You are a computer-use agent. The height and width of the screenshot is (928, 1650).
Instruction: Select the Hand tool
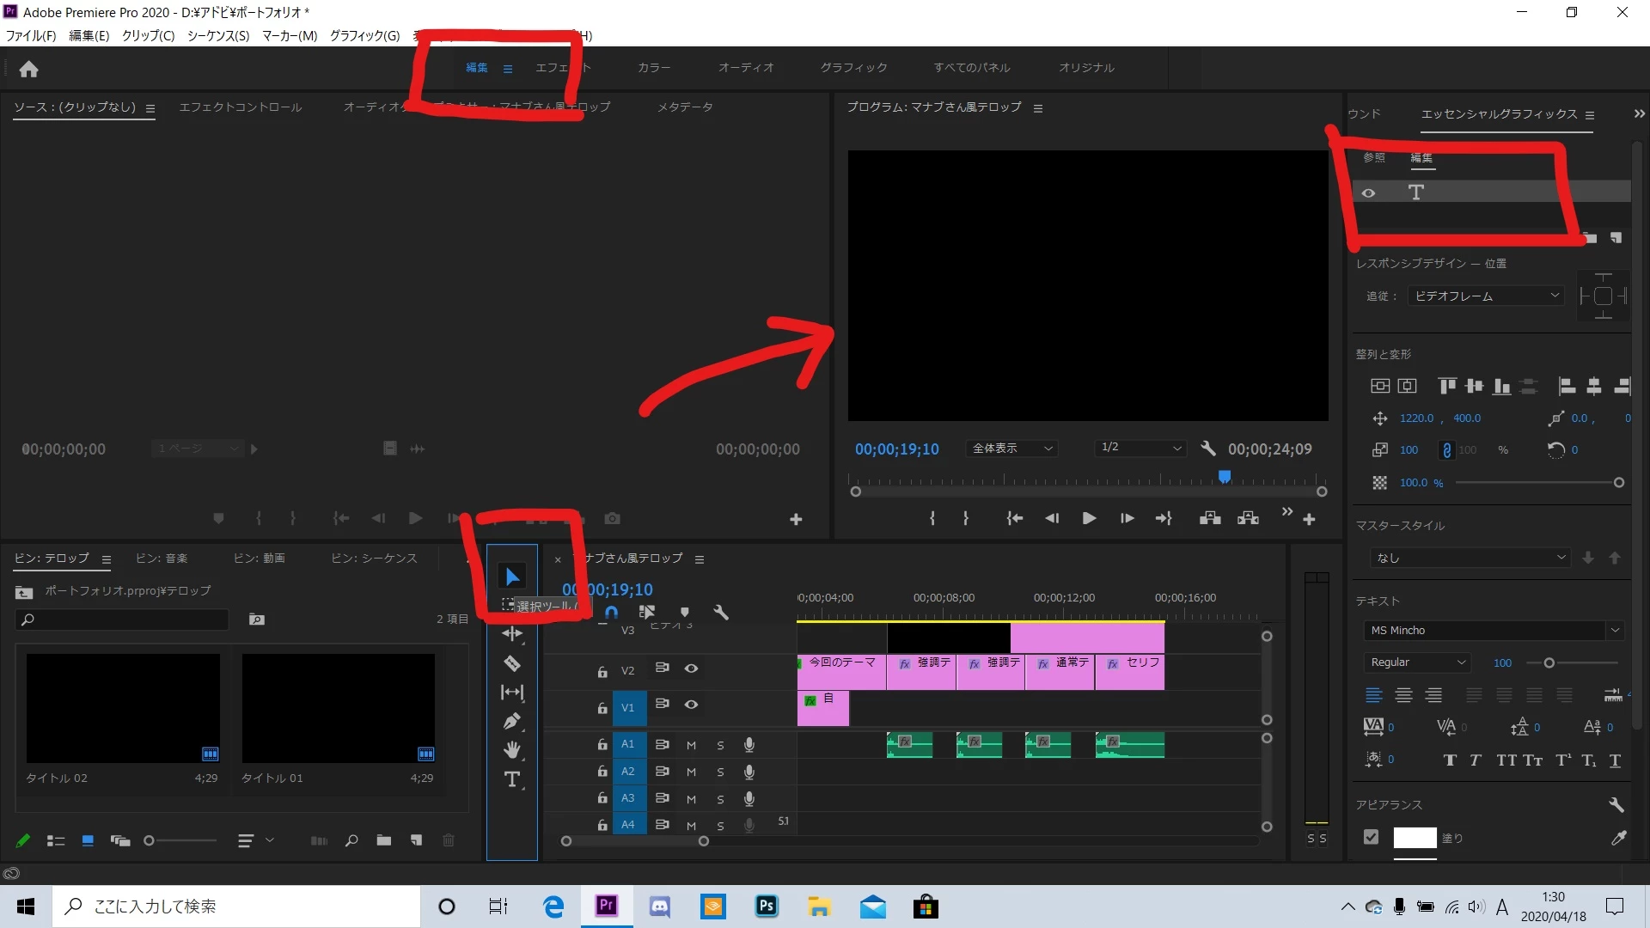(512, 750)
